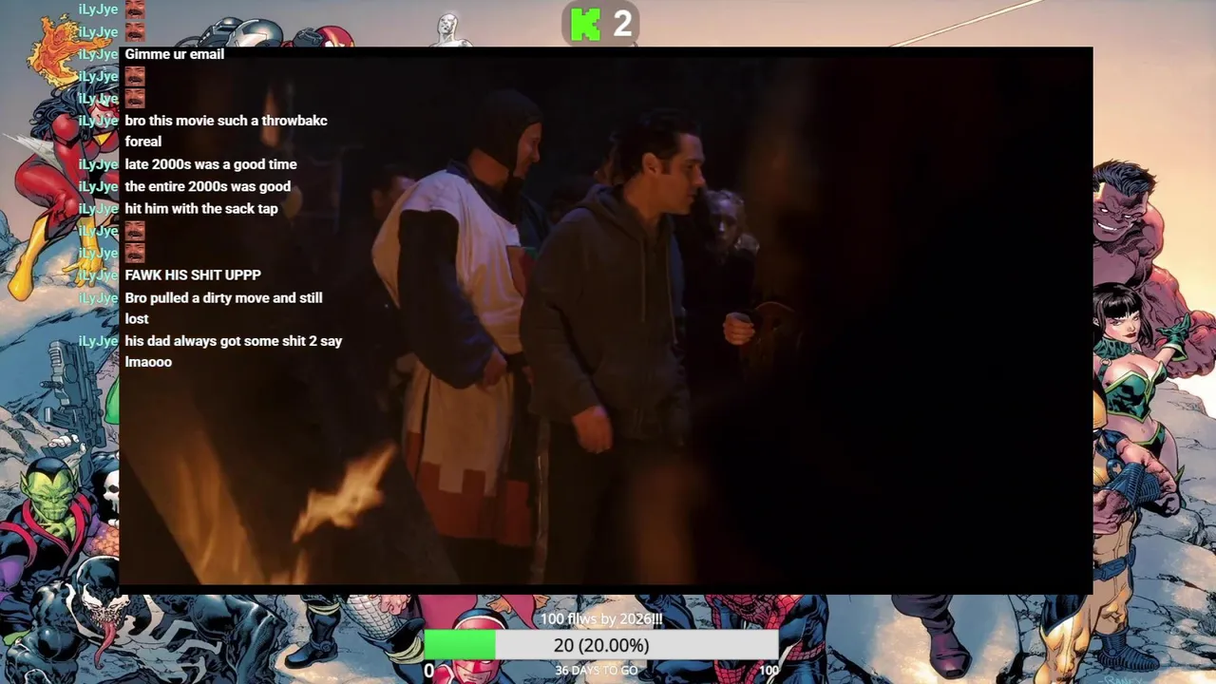The image size is (1216, 684).
Task: Open iLyJye username beside "hit him with the sack tap"
Action: click(x=98, y=208)
